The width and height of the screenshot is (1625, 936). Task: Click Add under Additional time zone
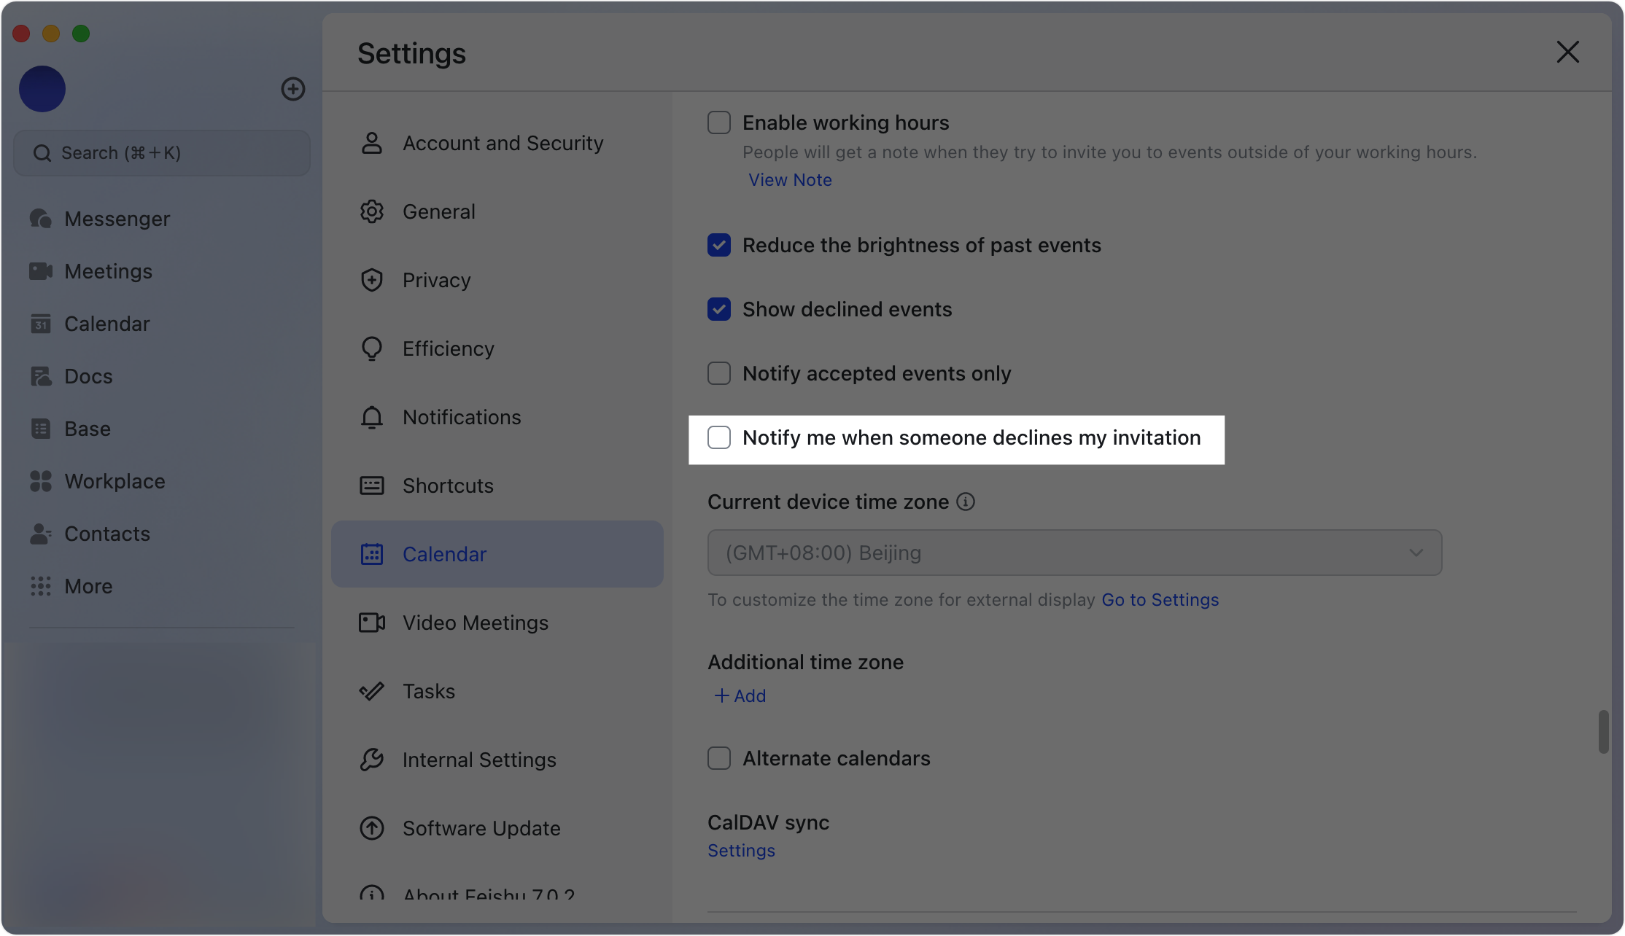(x=740, y=696)
